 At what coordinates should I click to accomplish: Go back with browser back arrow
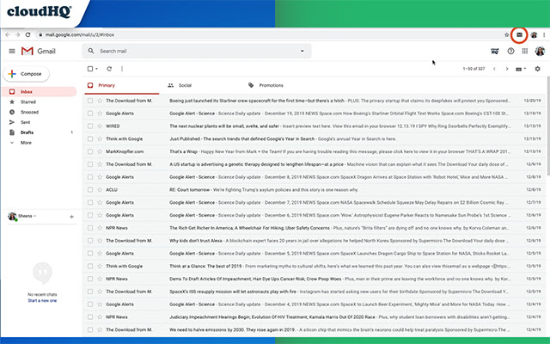tap(8, 34)
